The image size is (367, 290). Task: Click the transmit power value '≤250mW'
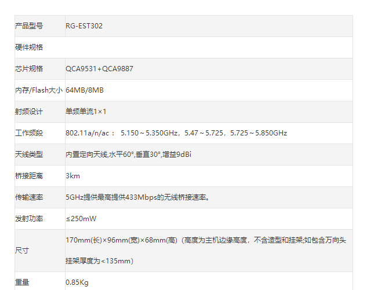coord(81,219)
